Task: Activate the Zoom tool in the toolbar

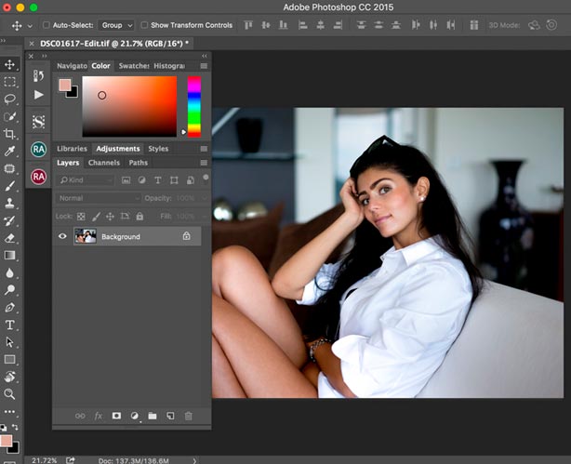Action: point(10,394)
